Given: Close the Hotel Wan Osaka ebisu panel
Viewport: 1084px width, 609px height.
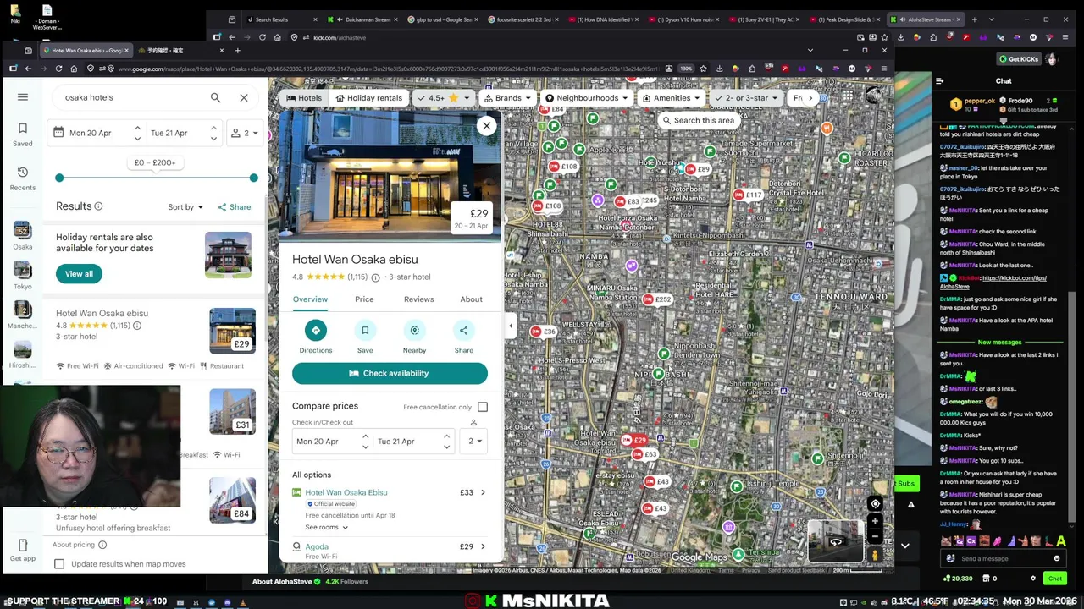Looking at the screenshot, I should click(x=486, y=126).
